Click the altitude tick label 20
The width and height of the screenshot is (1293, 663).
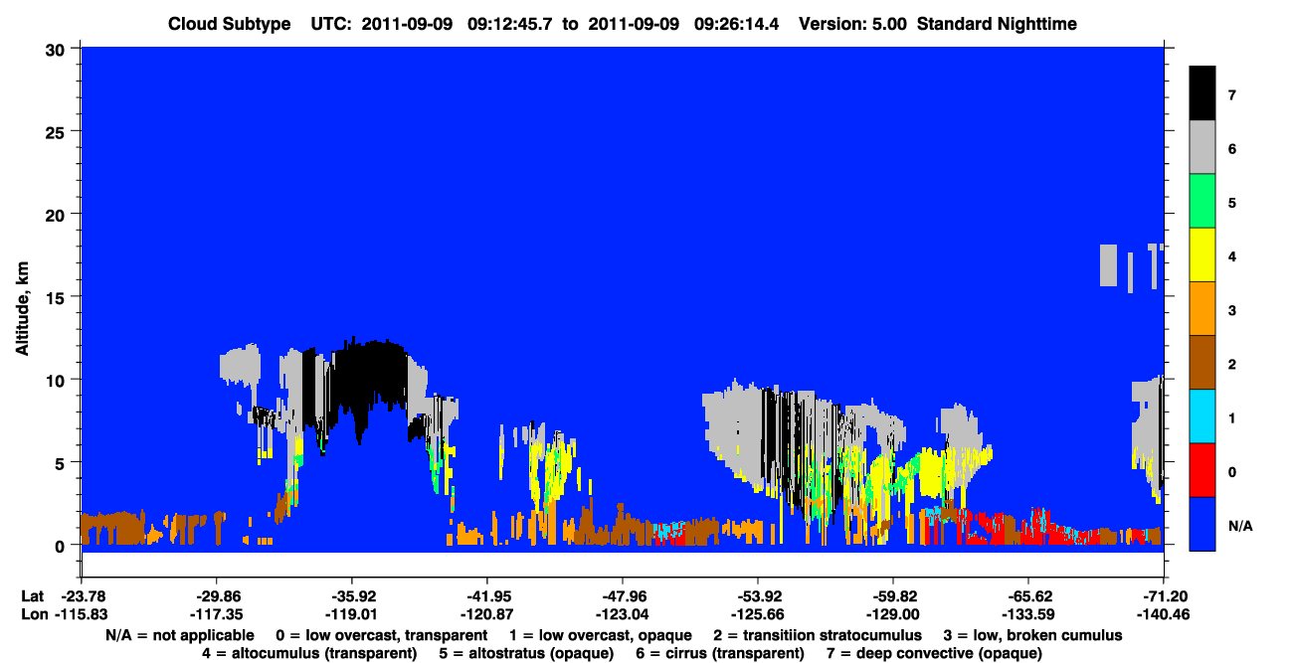pos(58,215)
